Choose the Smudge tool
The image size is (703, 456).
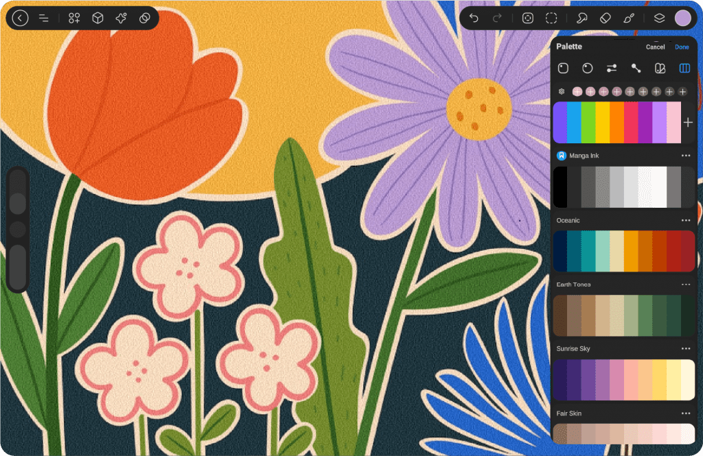coord(581,19)
